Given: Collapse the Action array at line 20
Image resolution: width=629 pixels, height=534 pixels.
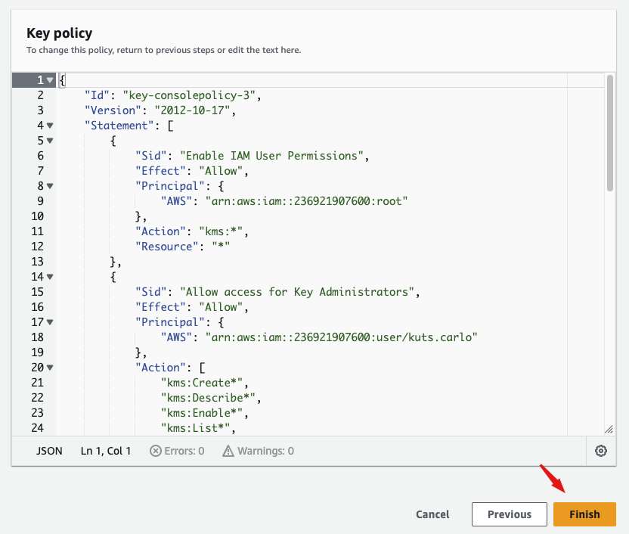Looking at the screenshot, I should (50, 368).
